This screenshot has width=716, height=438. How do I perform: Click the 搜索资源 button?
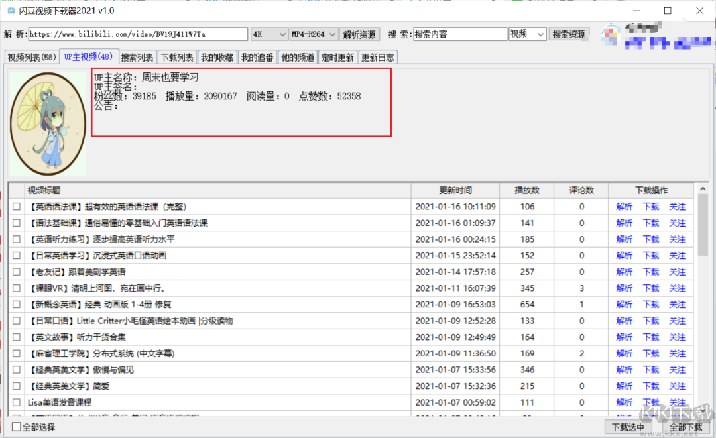(569, 34)
